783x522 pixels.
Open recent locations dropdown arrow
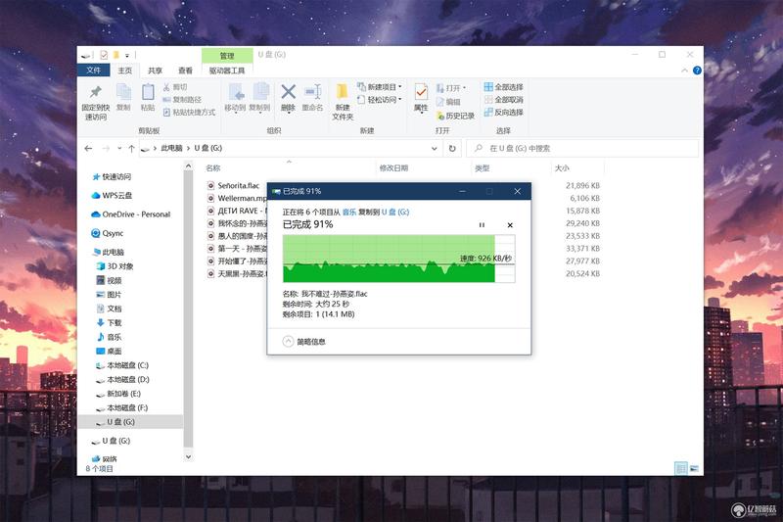pos(119,148)
